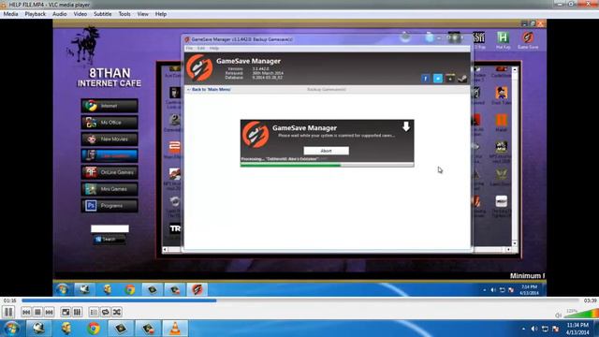Pause the video playback

coord(8,312)
